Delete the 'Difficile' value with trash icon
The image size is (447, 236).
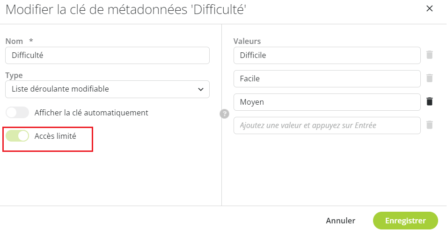click(x=430, y=55)
